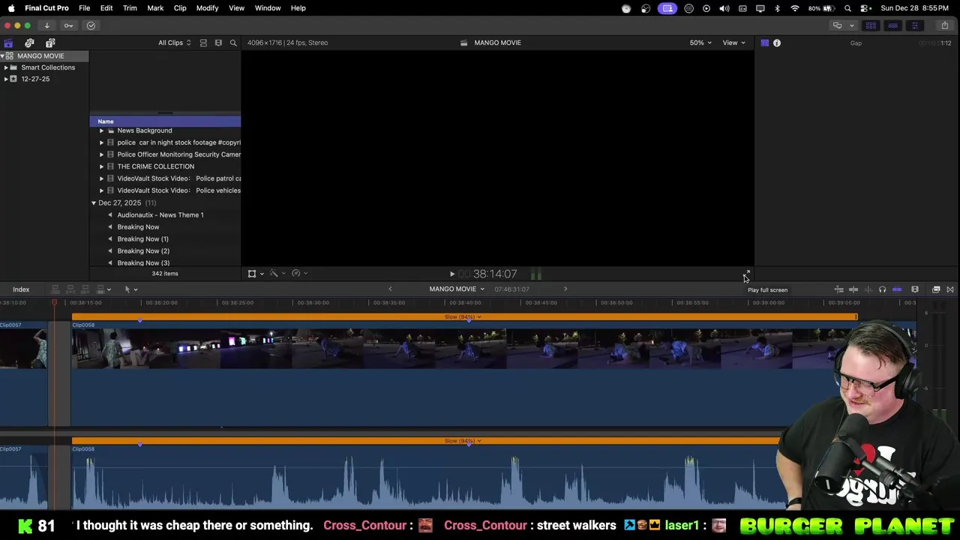
Task: Open the All Clips filter dropdown
Action: coord(174,43)
